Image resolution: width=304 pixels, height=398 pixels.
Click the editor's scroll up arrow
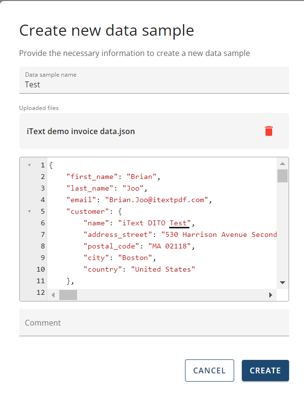tap(283, 163)
